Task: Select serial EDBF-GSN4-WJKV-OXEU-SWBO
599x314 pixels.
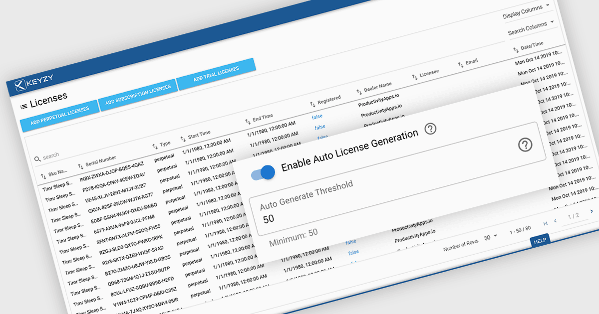Action: pyautogui.click(x=124, y=213)
